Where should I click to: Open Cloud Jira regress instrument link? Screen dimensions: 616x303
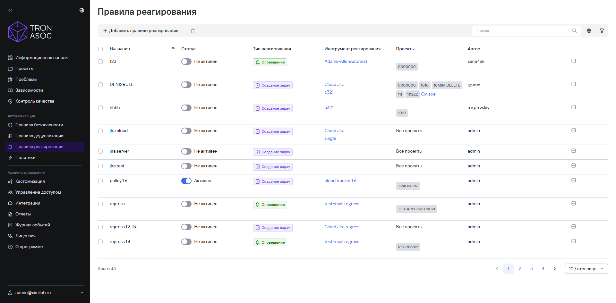pyautogui.click(x=342, y=227)
